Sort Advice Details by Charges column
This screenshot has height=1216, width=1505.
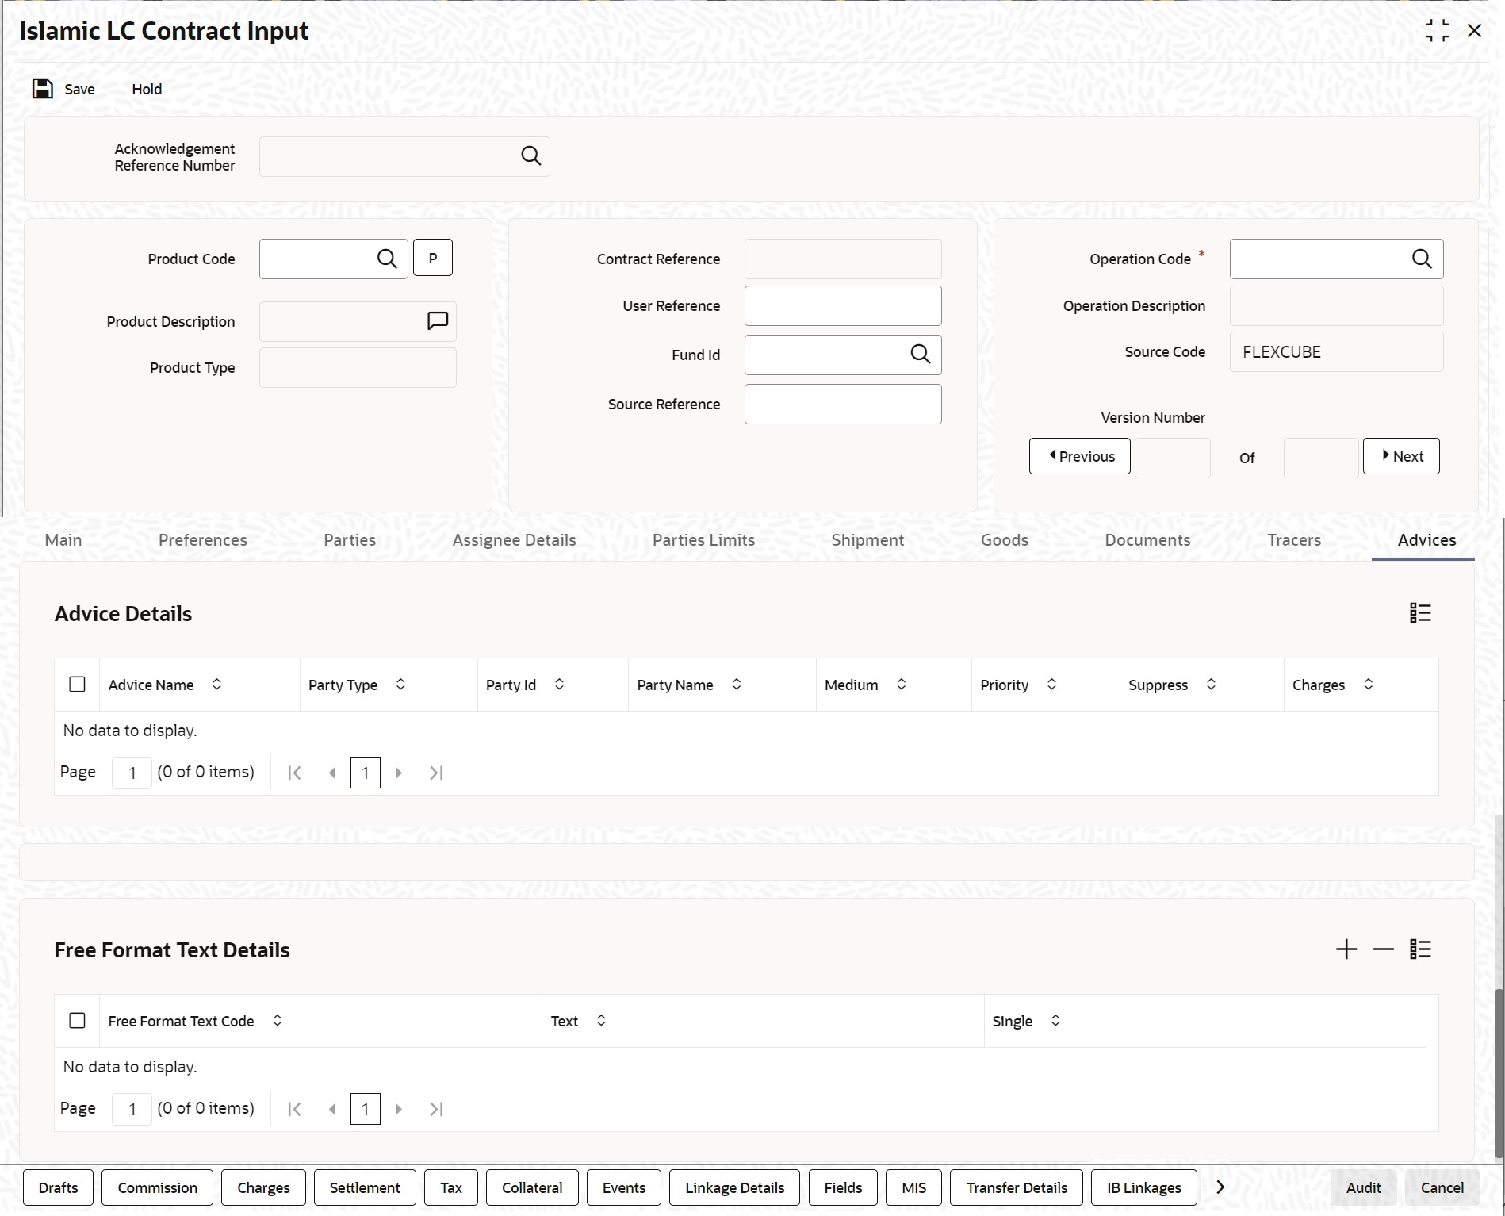tap(1369, 685)
